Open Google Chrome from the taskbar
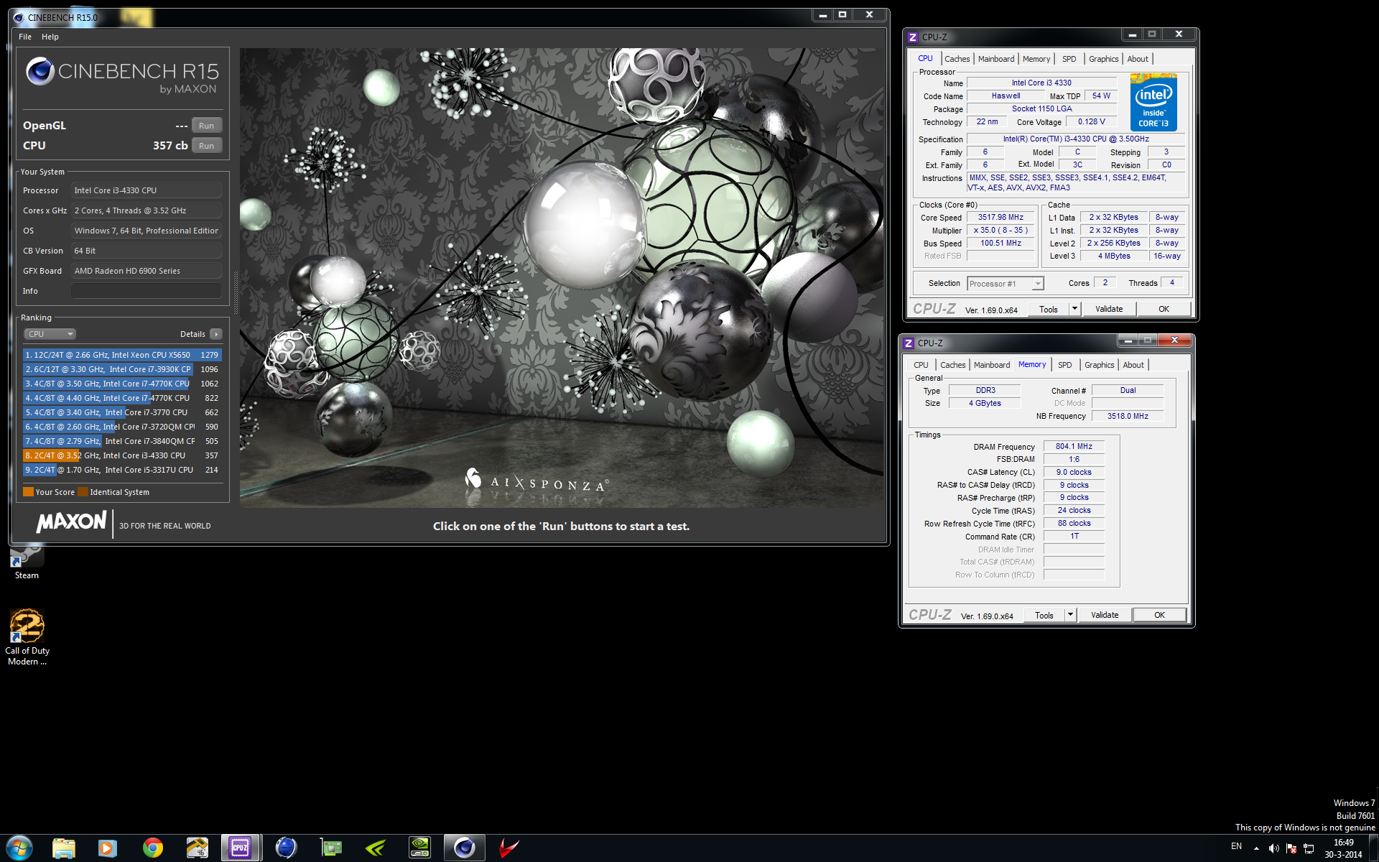The width and height of the screenshot is (1379, 862). click(152, 848)
